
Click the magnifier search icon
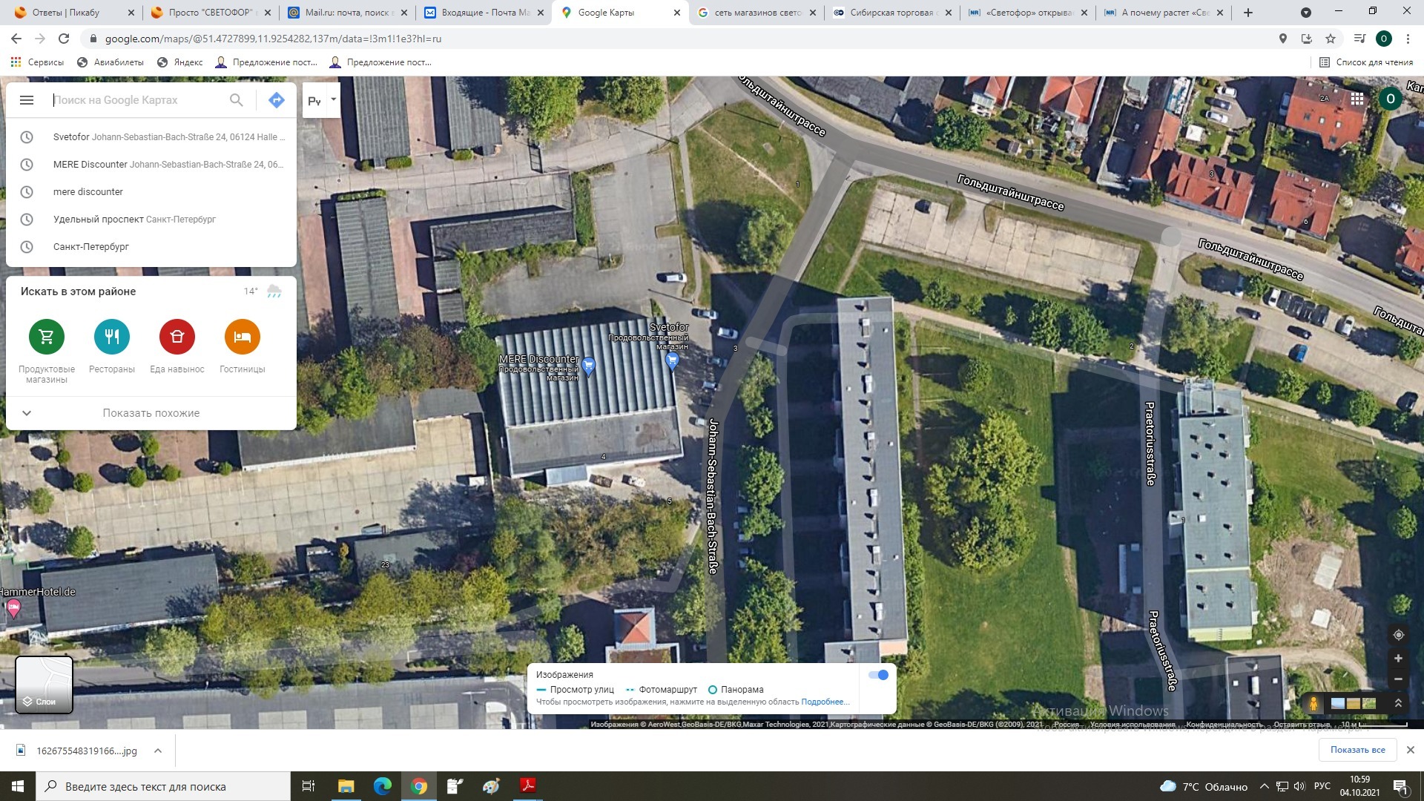[236, 100]
